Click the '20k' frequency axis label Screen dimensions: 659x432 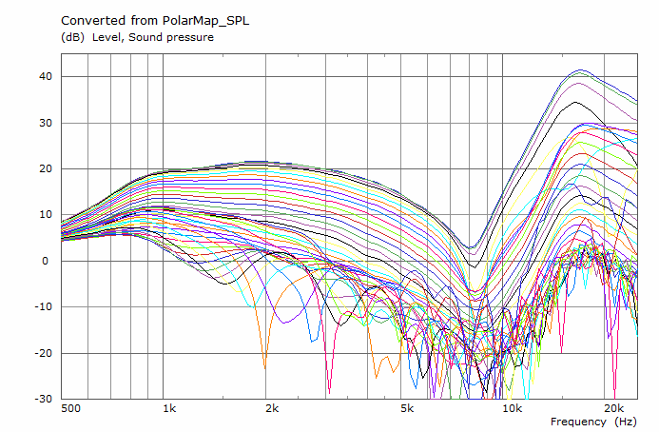tap(614, 408)
